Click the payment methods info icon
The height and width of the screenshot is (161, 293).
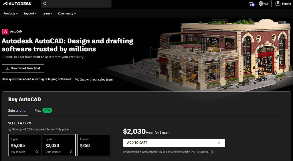[211, 152]
